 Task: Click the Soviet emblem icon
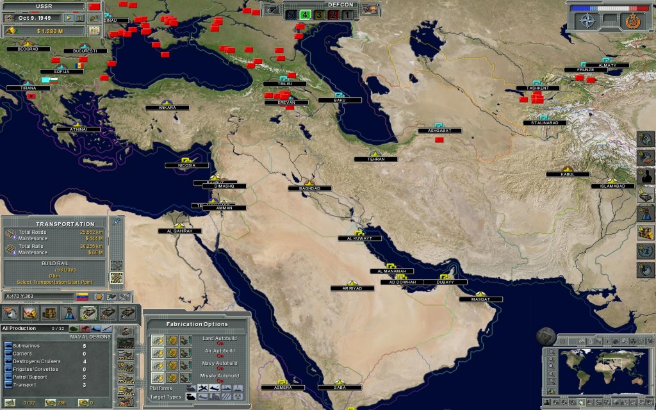click(x=632, y=20)
